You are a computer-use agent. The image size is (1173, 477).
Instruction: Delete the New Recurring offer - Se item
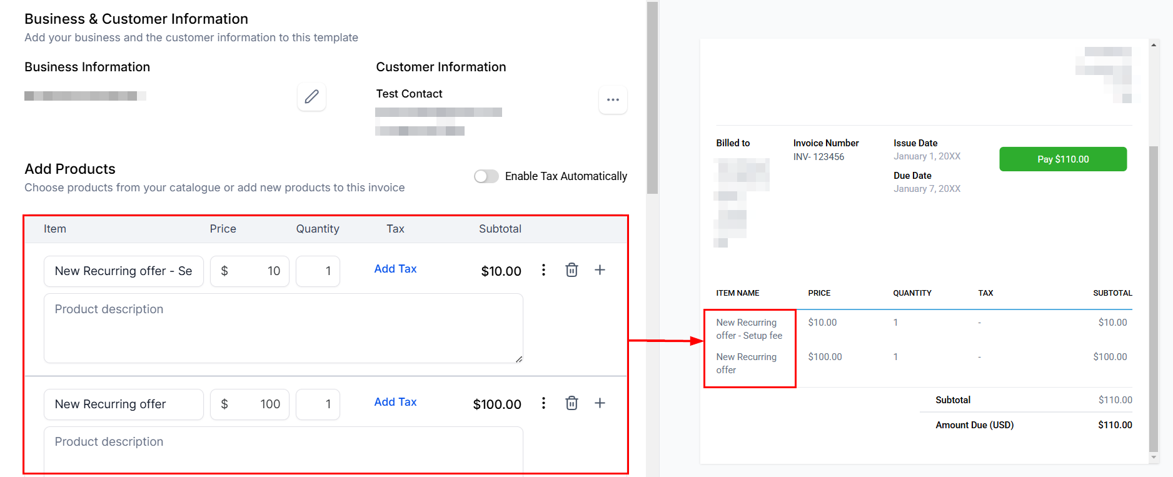point(571,270)
